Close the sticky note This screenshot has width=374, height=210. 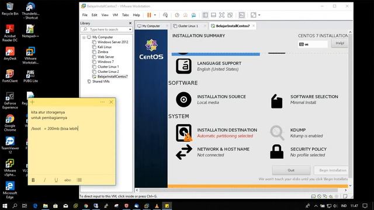111,102
